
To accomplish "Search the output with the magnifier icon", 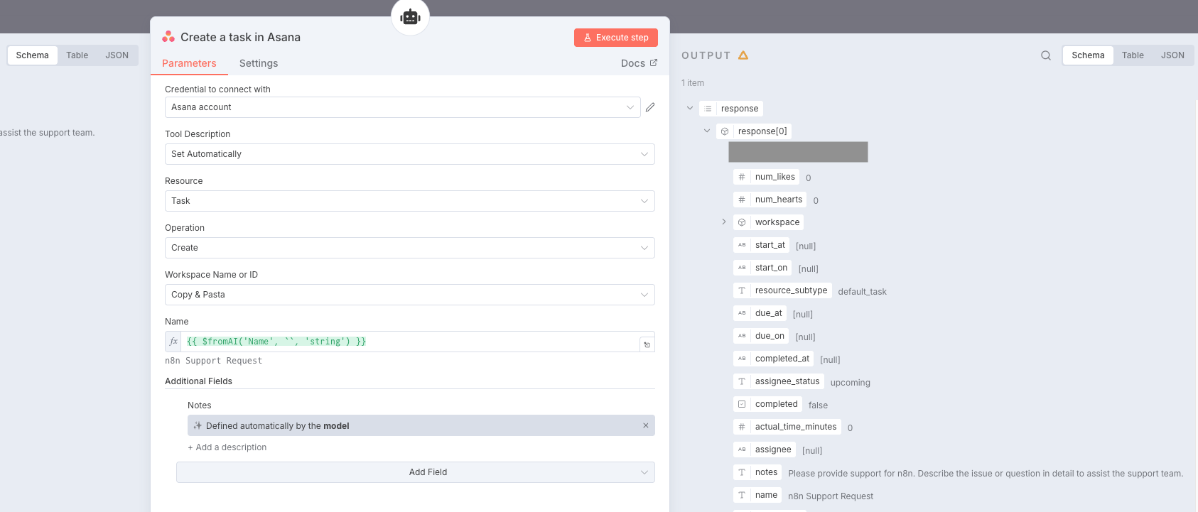I will [x=1046, y=55].
